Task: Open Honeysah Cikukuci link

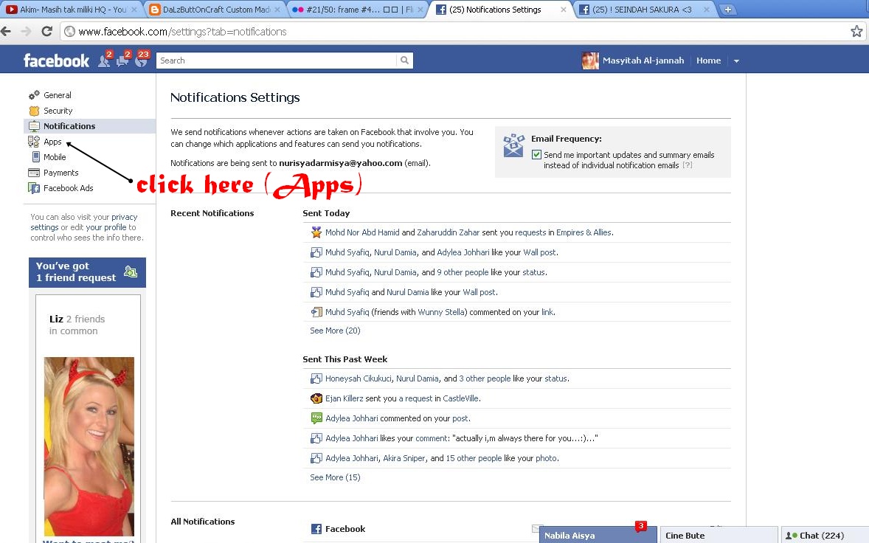Action: [358, 378]
